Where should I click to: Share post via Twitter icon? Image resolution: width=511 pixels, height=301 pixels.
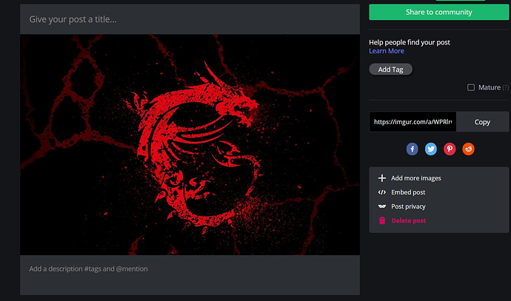click(431, 149)
